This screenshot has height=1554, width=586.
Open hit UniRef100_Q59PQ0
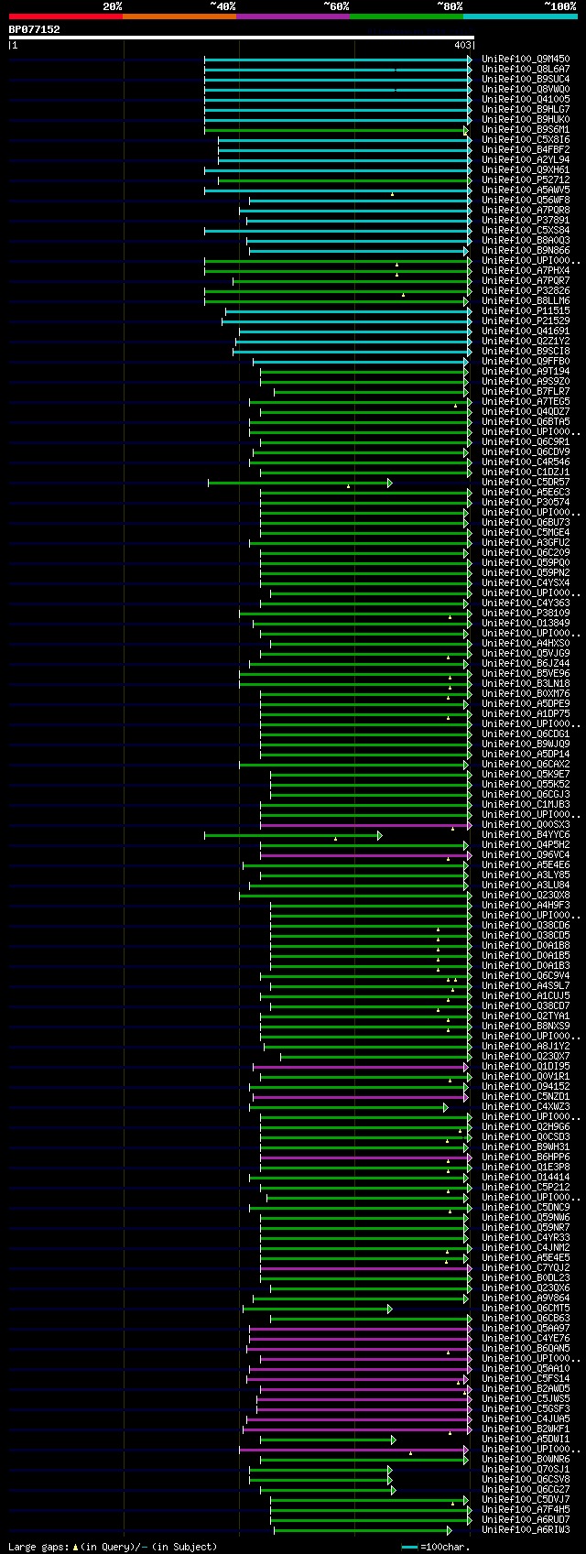[526, 562]
